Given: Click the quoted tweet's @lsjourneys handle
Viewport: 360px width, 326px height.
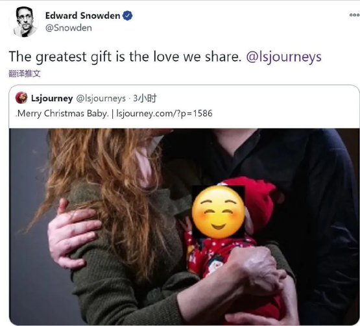Looking at the screenshot, I should 101,99.
